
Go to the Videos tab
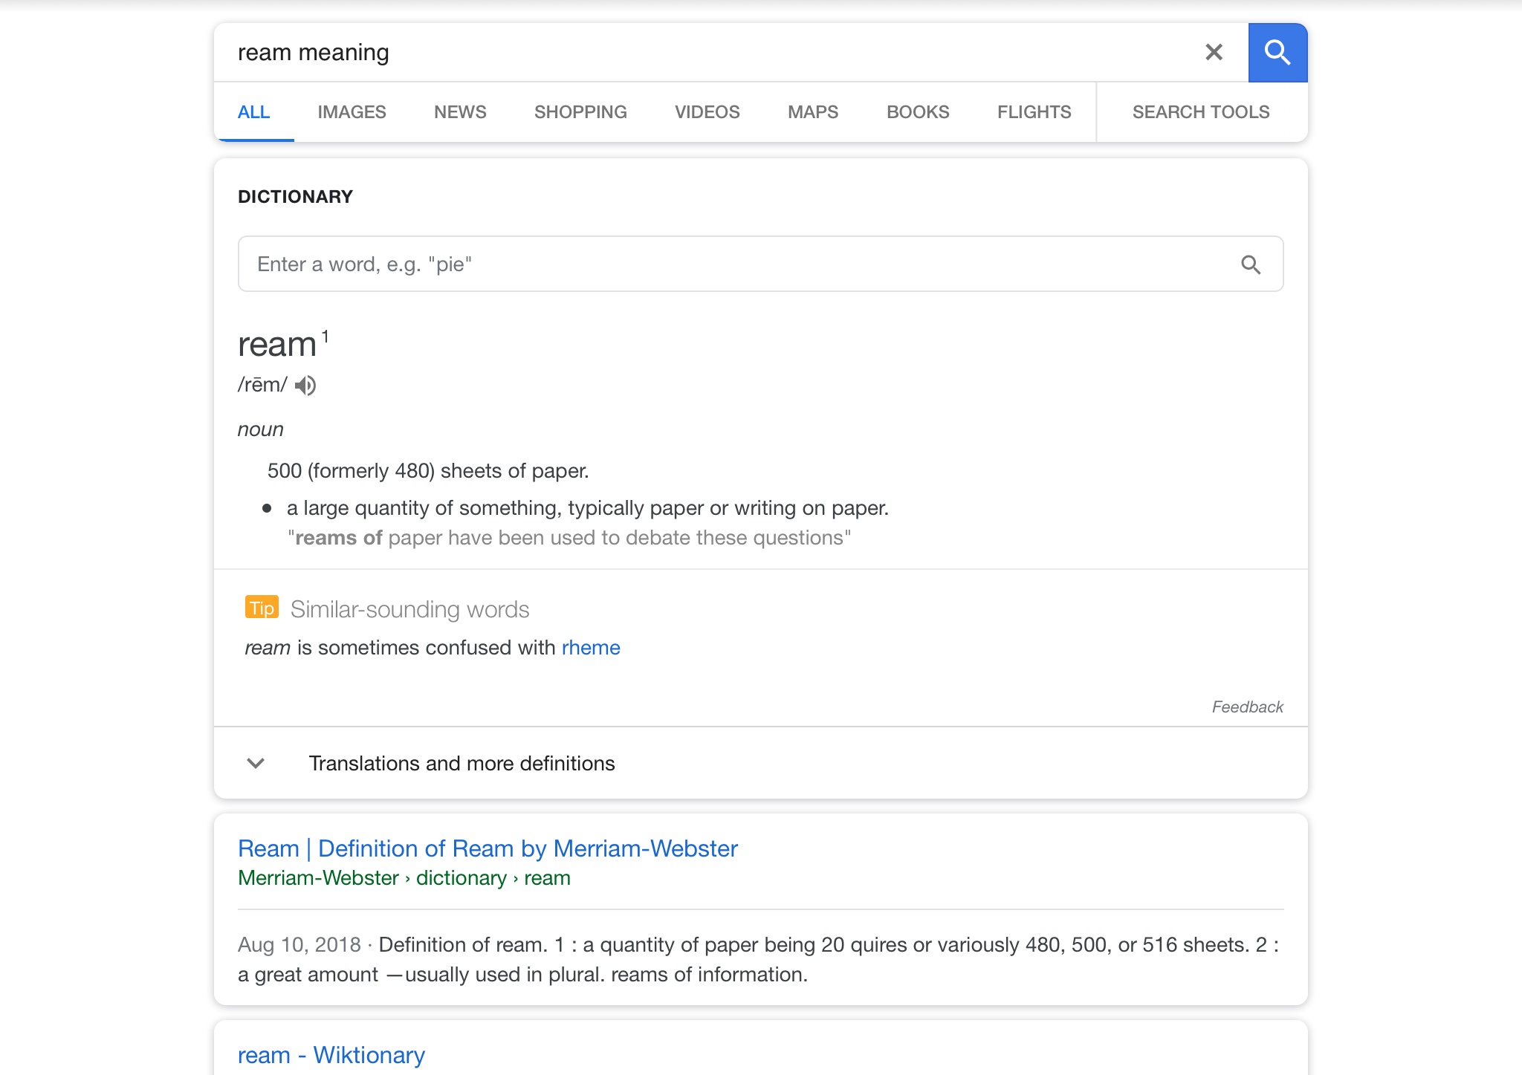tap(707, 112)
